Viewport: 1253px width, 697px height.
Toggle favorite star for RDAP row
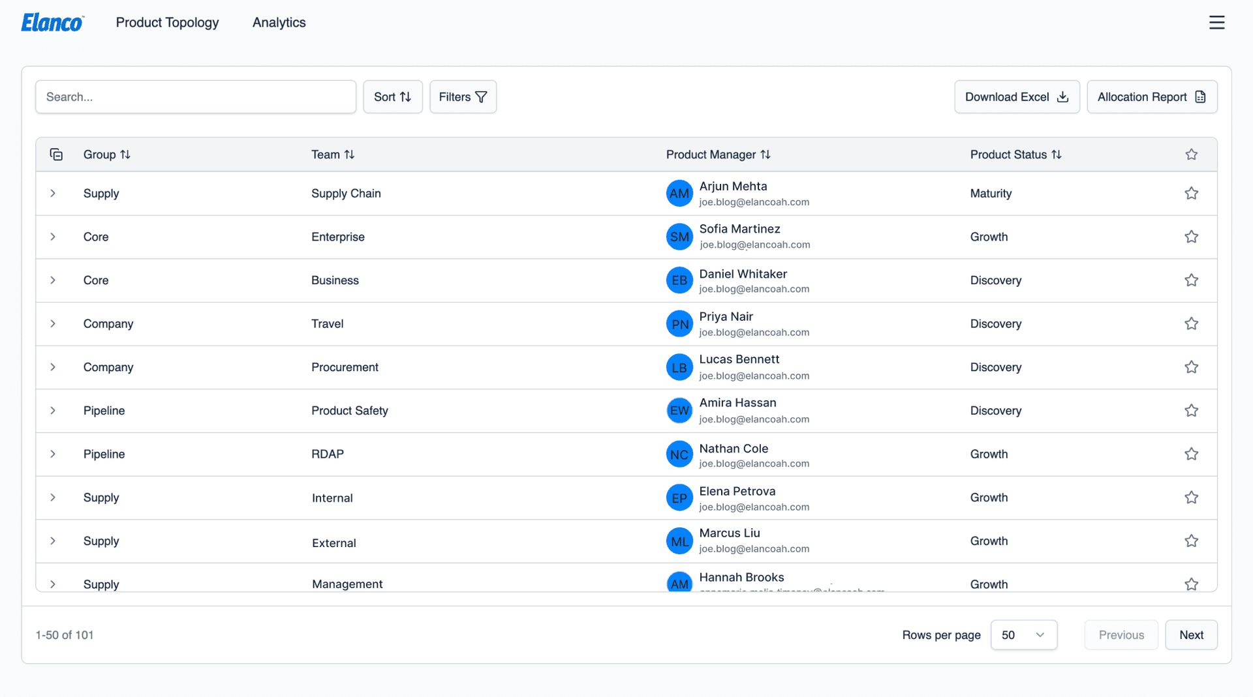point(1191,454)
